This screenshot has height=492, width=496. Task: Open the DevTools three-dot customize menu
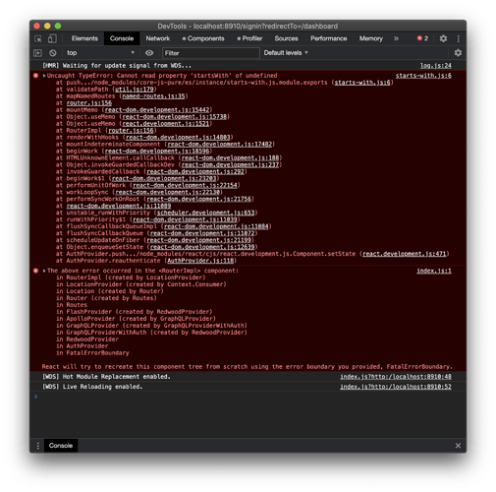pos(459,38)
